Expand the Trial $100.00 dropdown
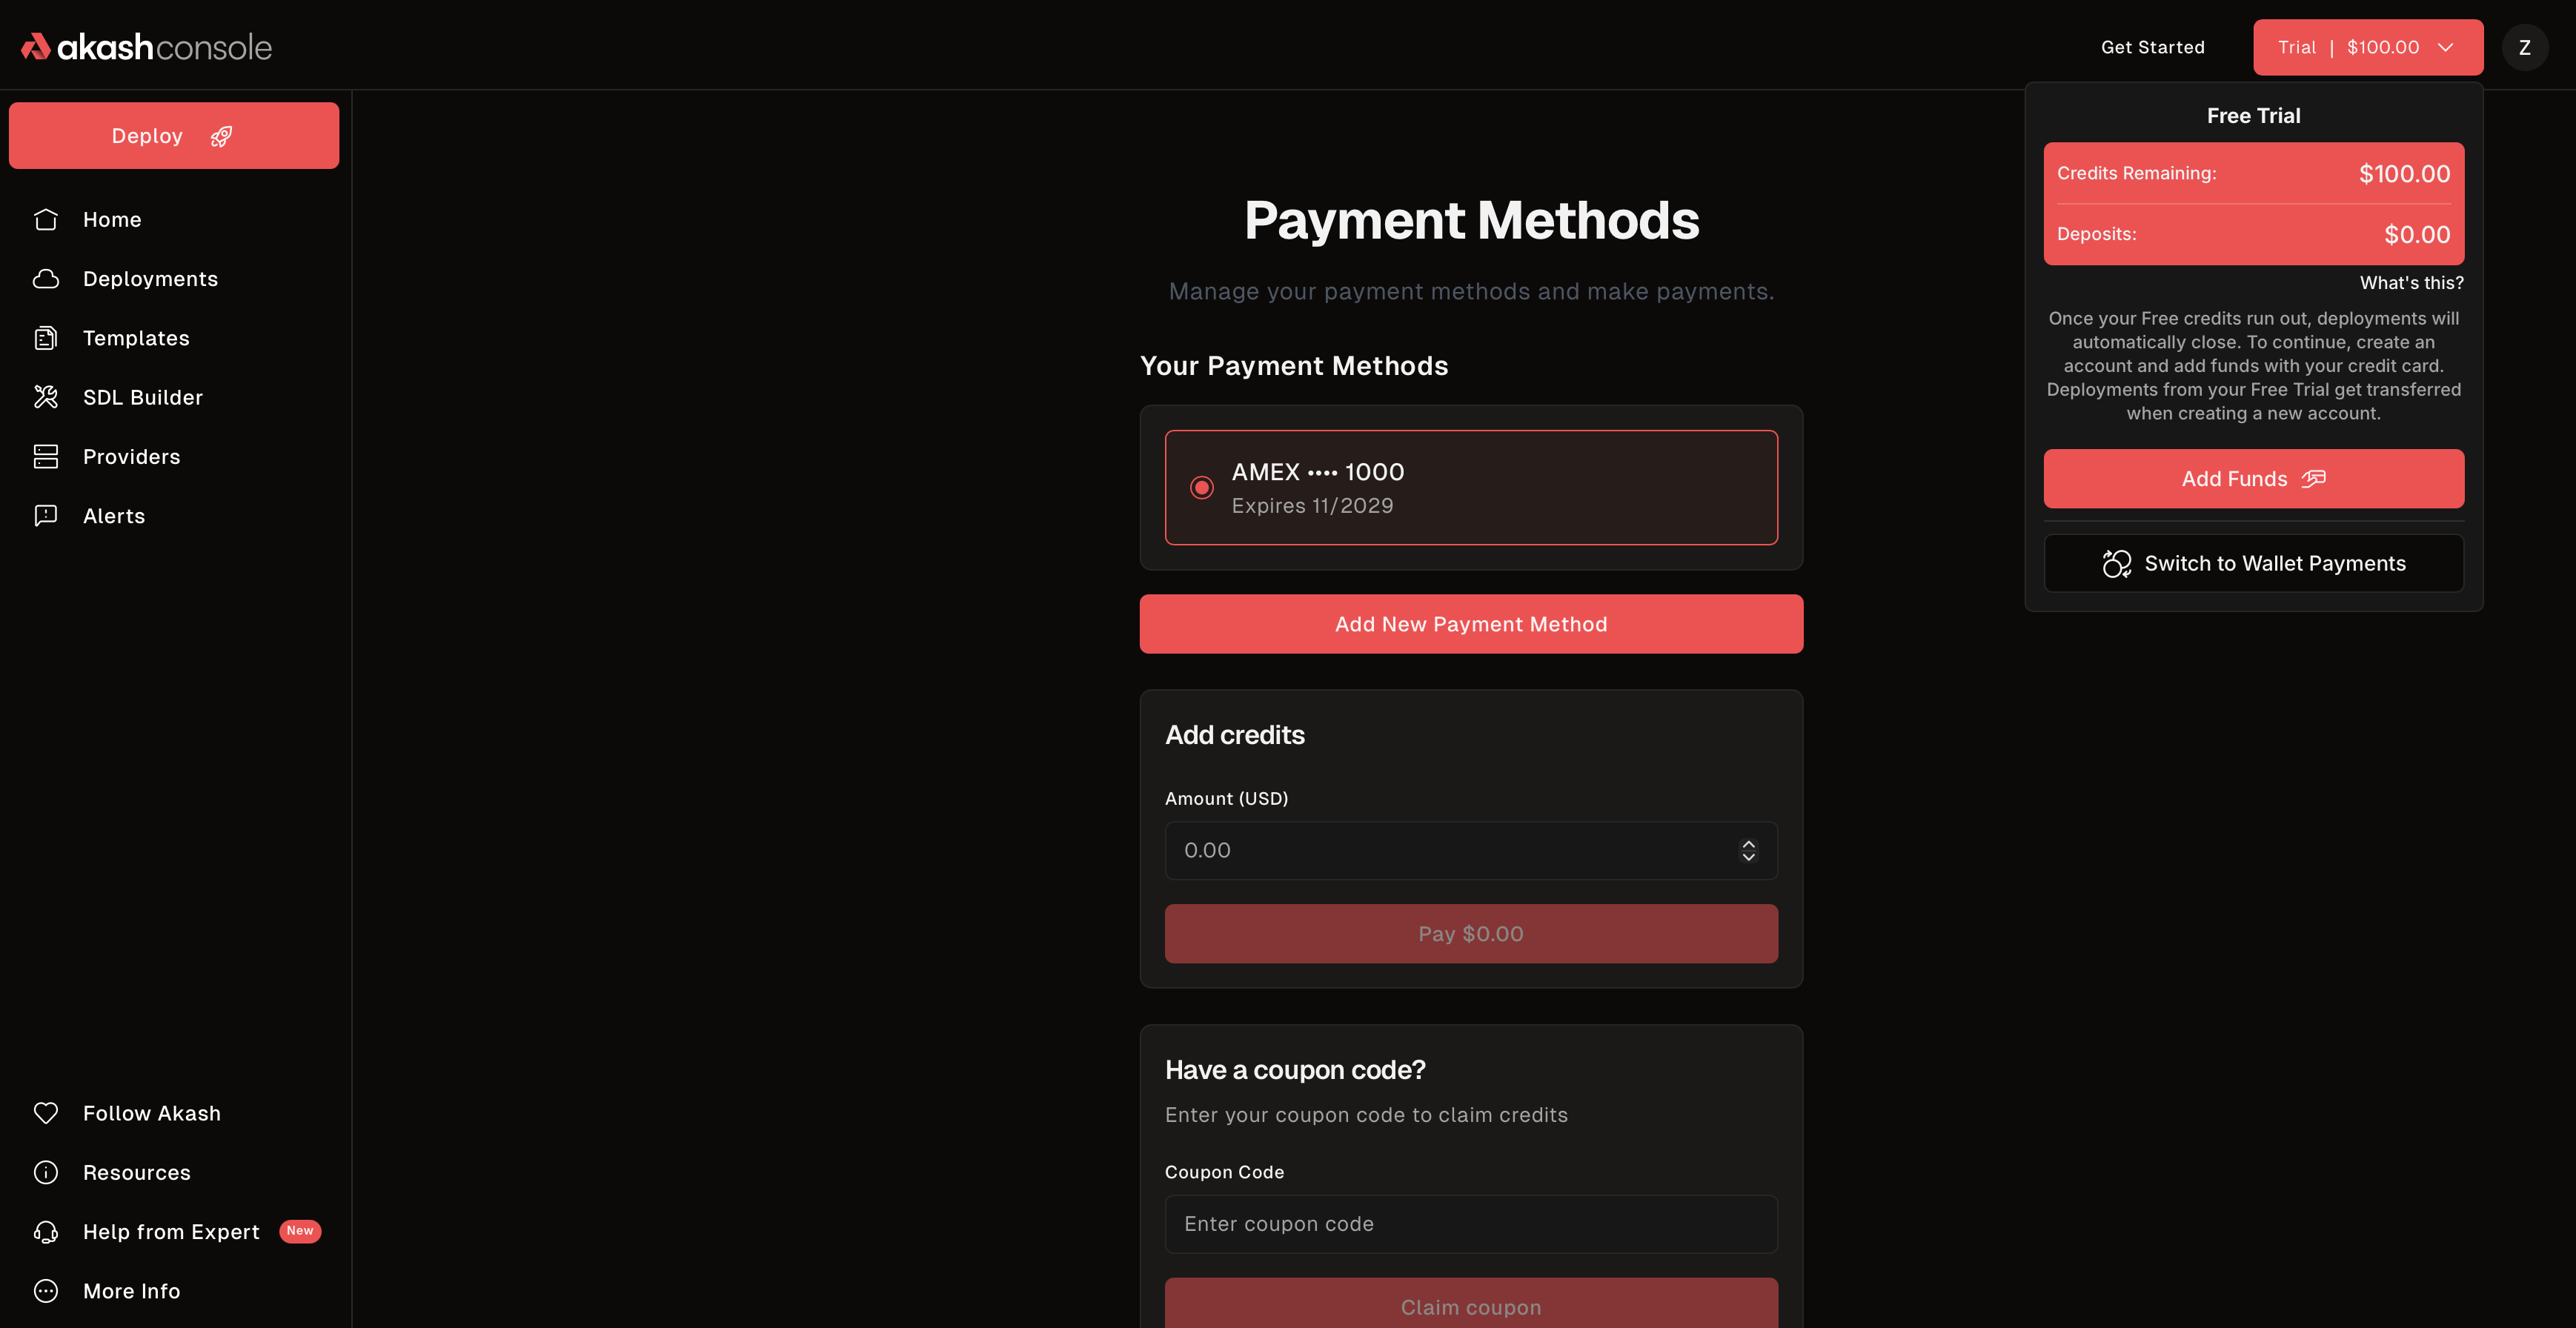Viewport: 2576px width, 1328px height. click(x=2368, y=46)
